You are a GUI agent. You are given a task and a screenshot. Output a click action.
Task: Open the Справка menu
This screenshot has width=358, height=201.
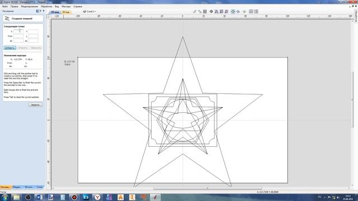tap(78, 7)
